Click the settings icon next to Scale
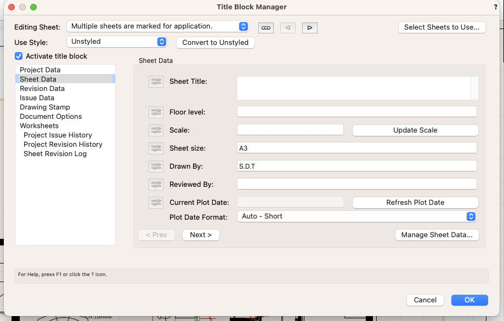 (x=156, y=130)
